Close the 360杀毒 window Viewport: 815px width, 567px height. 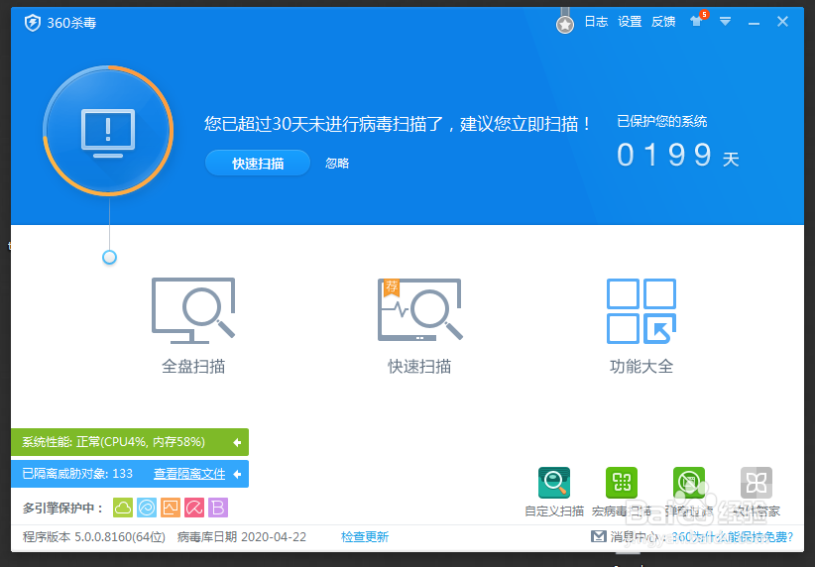[782, 21]
